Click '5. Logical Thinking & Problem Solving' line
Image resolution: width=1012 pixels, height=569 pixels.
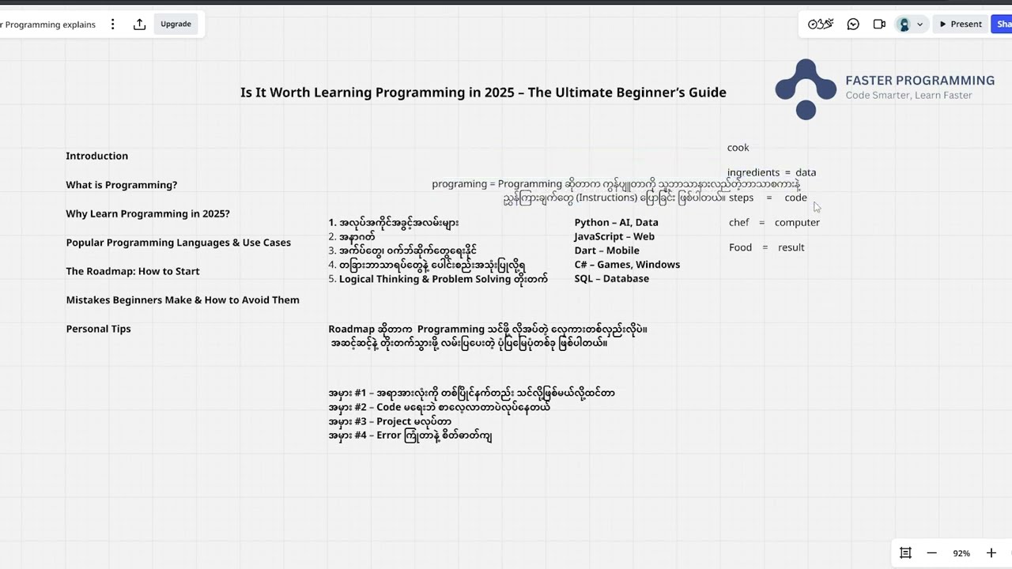[438, 279]
